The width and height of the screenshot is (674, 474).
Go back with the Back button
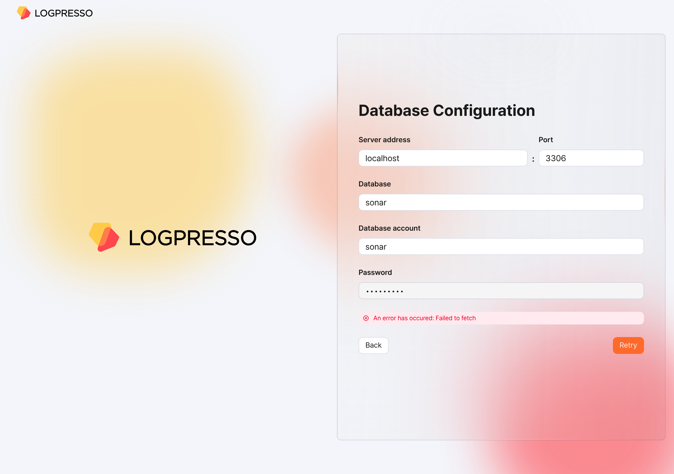coord(373,345)
